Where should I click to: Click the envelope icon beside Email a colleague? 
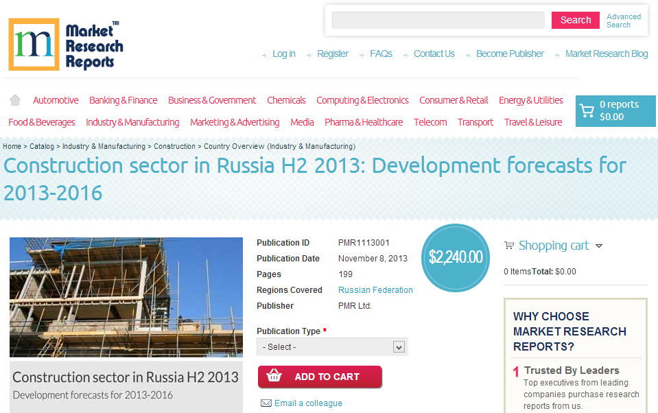tap(266, 403)
